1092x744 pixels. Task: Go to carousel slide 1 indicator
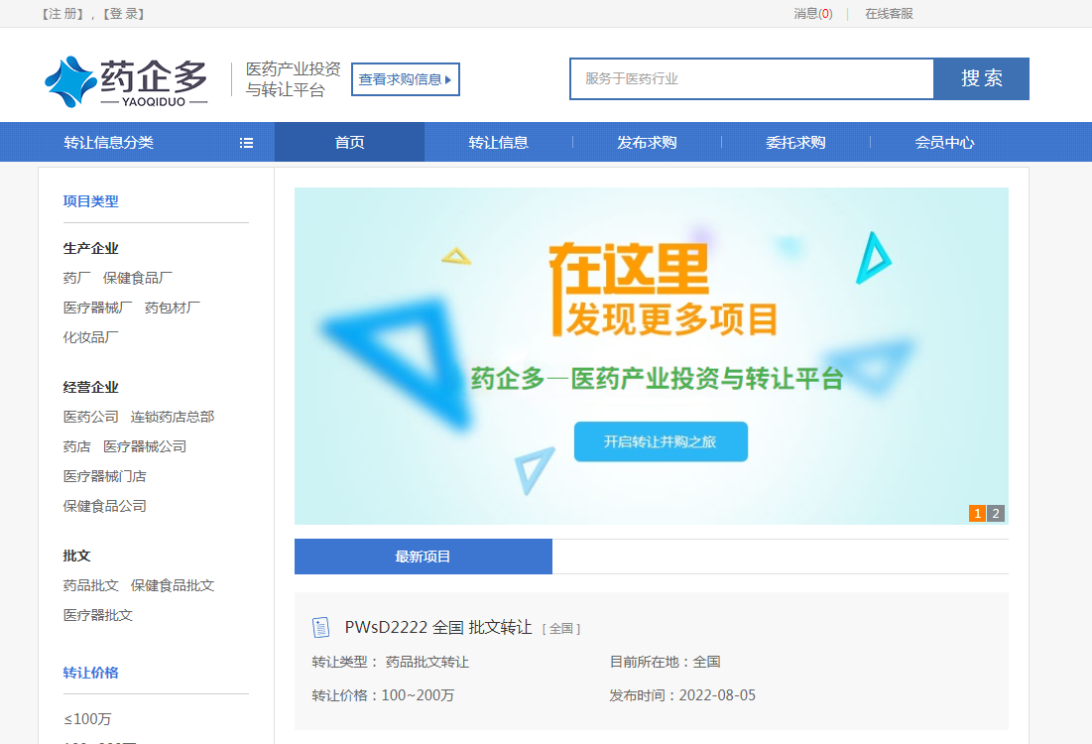click(977, 513)
